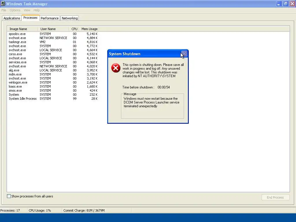296x222 pixels.
Task: Click the VM2 user name cell
Action: [x=42, y=42]
